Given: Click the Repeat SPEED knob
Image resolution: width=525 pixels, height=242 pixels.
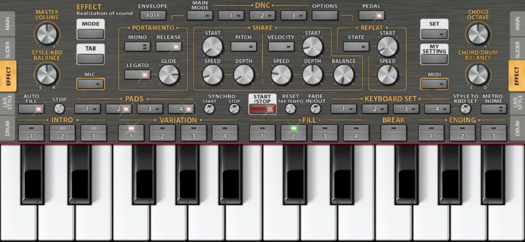Looking at the screenshot, I should 388,74.
